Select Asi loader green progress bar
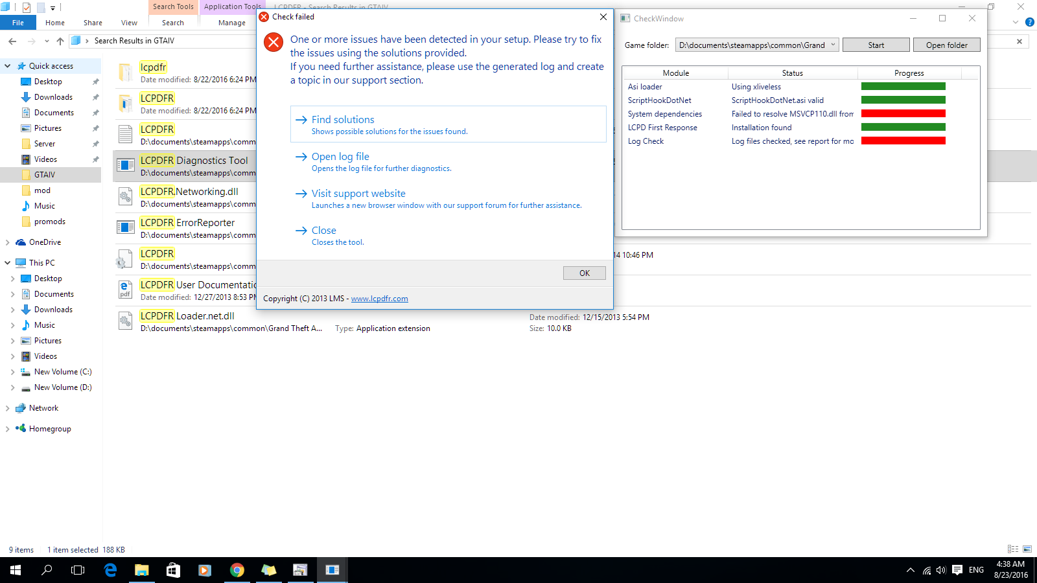The width and height of the screenshot is (1037, 583). pyautogui.click(x=903, y=86)
